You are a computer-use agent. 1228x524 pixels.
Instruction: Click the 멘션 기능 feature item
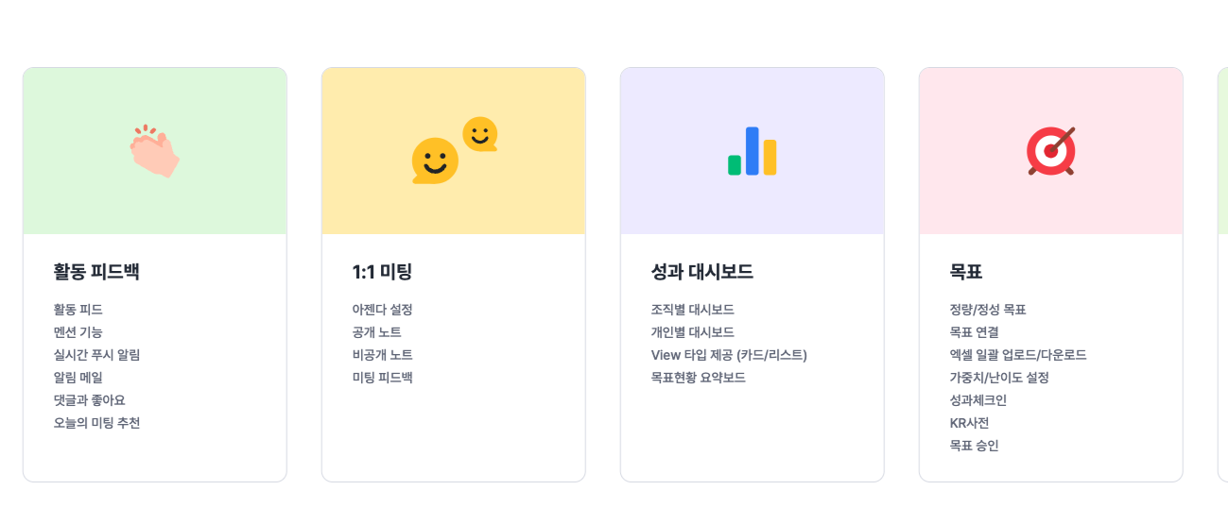(x=78, y=332)
